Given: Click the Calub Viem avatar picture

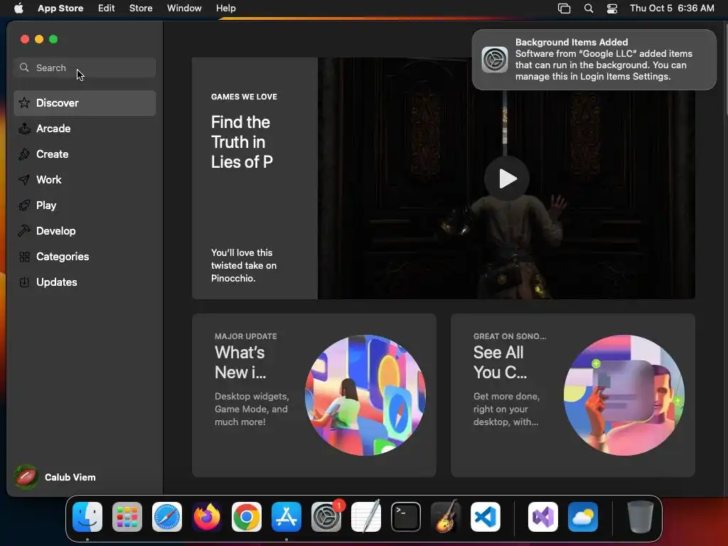Looking at the screenshot, I should pyautogui.click(x=26, y=477).
